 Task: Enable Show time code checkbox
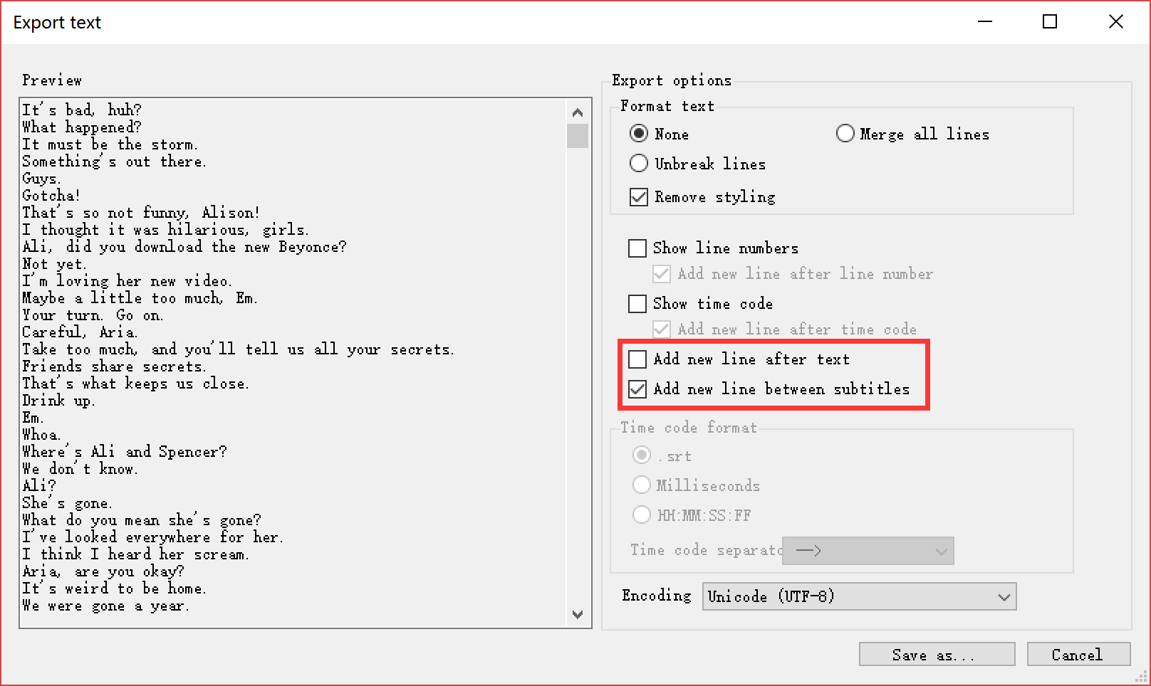pos(637,304)
